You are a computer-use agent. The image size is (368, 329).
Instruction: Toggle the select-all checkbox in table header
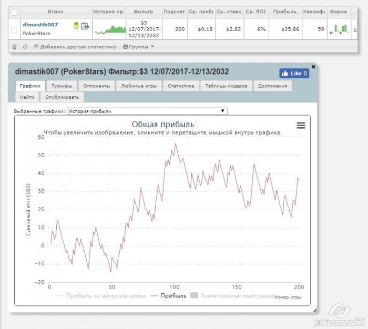[14, 12]
